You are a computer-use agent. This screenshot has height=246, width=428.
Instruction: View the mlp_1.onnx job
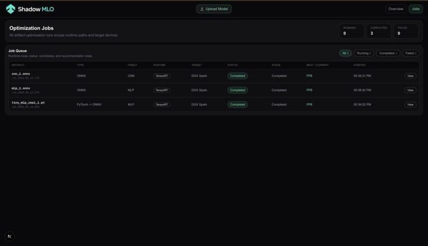click(x=410, y=90)
